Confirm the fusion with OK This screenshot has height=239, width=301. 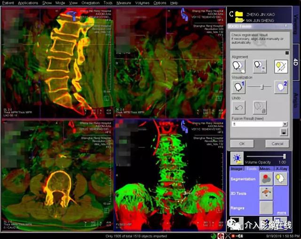click(242, 143)
